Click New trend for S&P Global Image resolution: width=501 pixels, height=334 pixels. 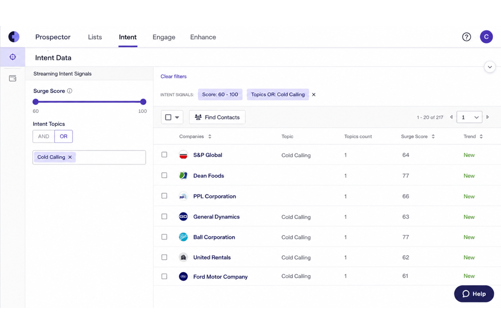469,155
